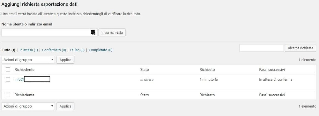
Task: Tick the header Richiedente select-all checkbox
Action: pos(8,70)
